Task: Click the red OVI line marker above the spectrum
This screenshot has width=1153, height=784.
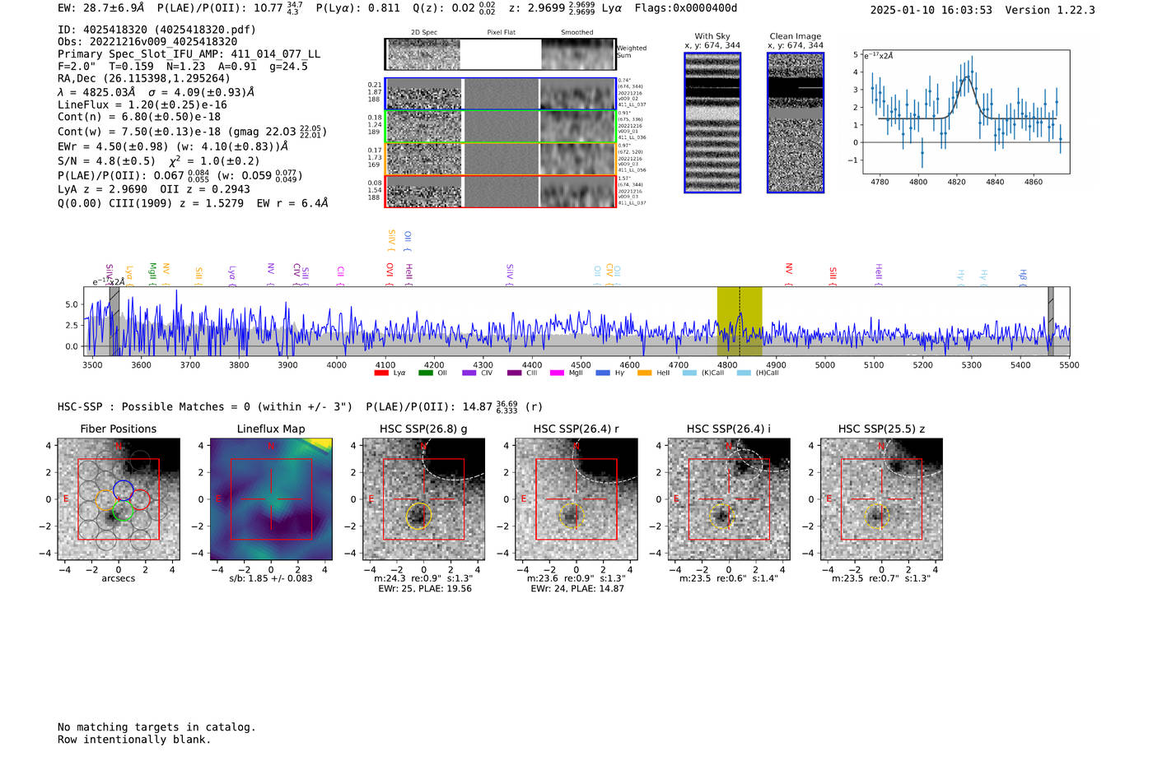Action: click(390, 275)
